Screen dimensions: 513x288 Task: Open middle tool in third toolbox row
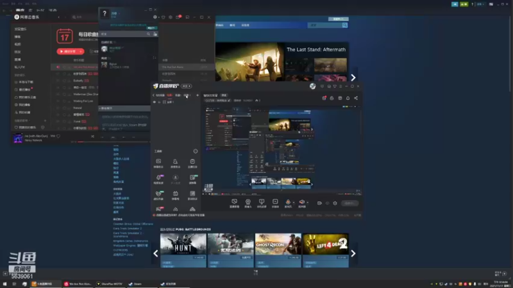tap(175, 195)
